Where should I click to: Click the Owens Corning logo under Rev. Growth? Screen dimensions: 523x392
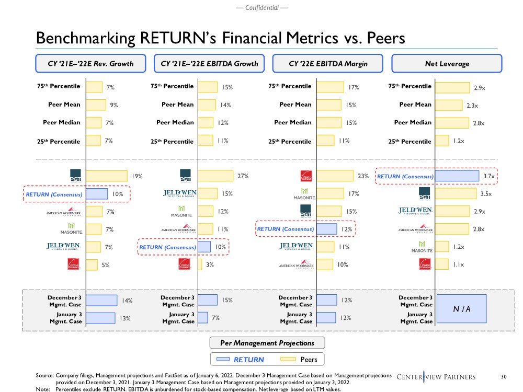(74, 265)
